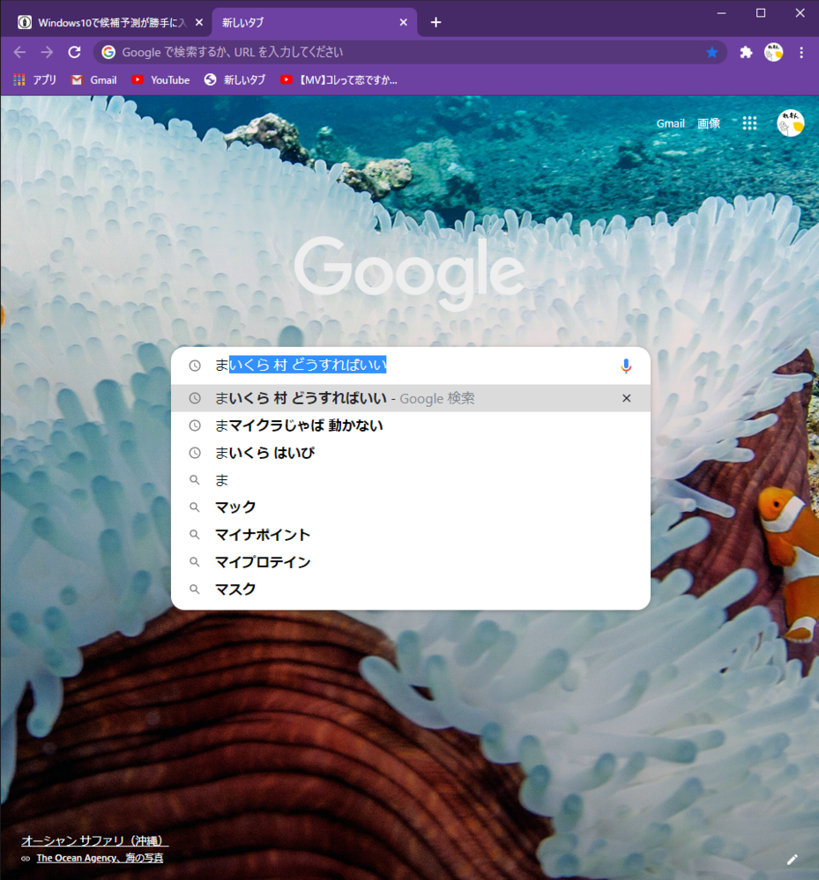
Task: Click the 画像 images link
Action: click(709, 123)
